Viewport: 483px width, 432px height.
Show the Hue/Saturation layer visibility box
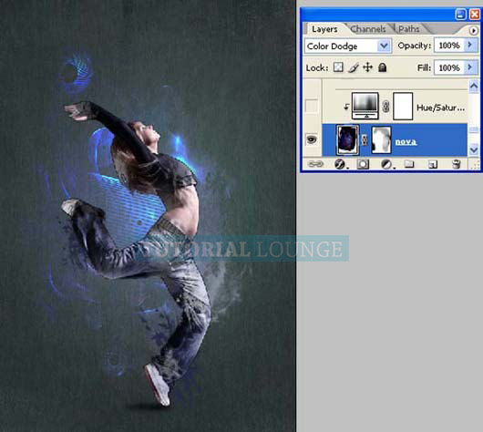pos(312,106)
